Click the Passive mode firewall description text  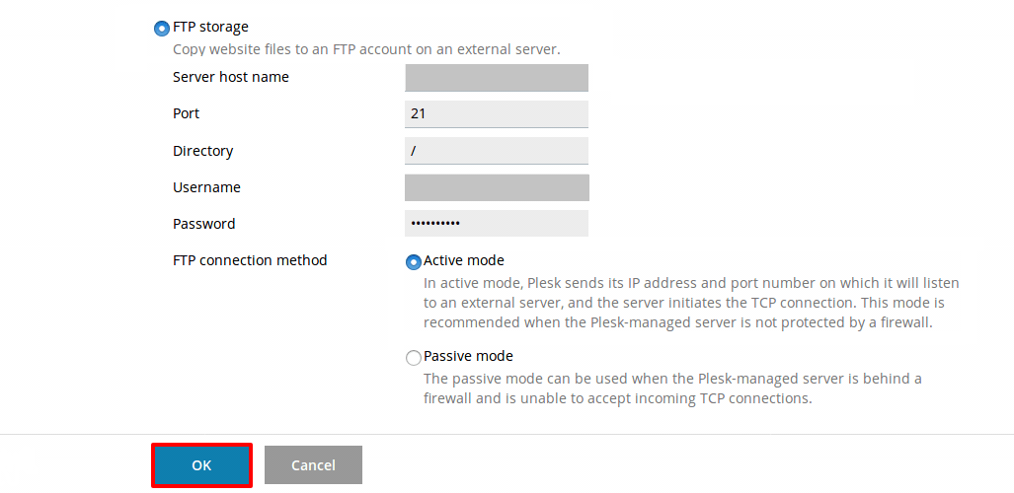click(x=672, y=388)
